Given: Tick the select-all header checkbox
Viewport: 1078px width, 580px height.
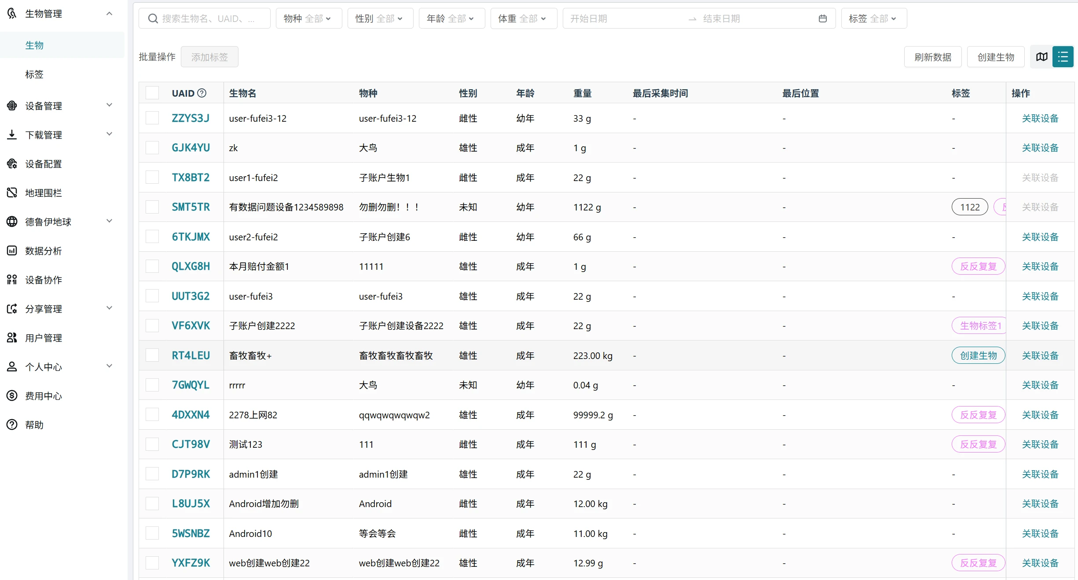Looking at the screenshot, I should (x=152, y=93).
